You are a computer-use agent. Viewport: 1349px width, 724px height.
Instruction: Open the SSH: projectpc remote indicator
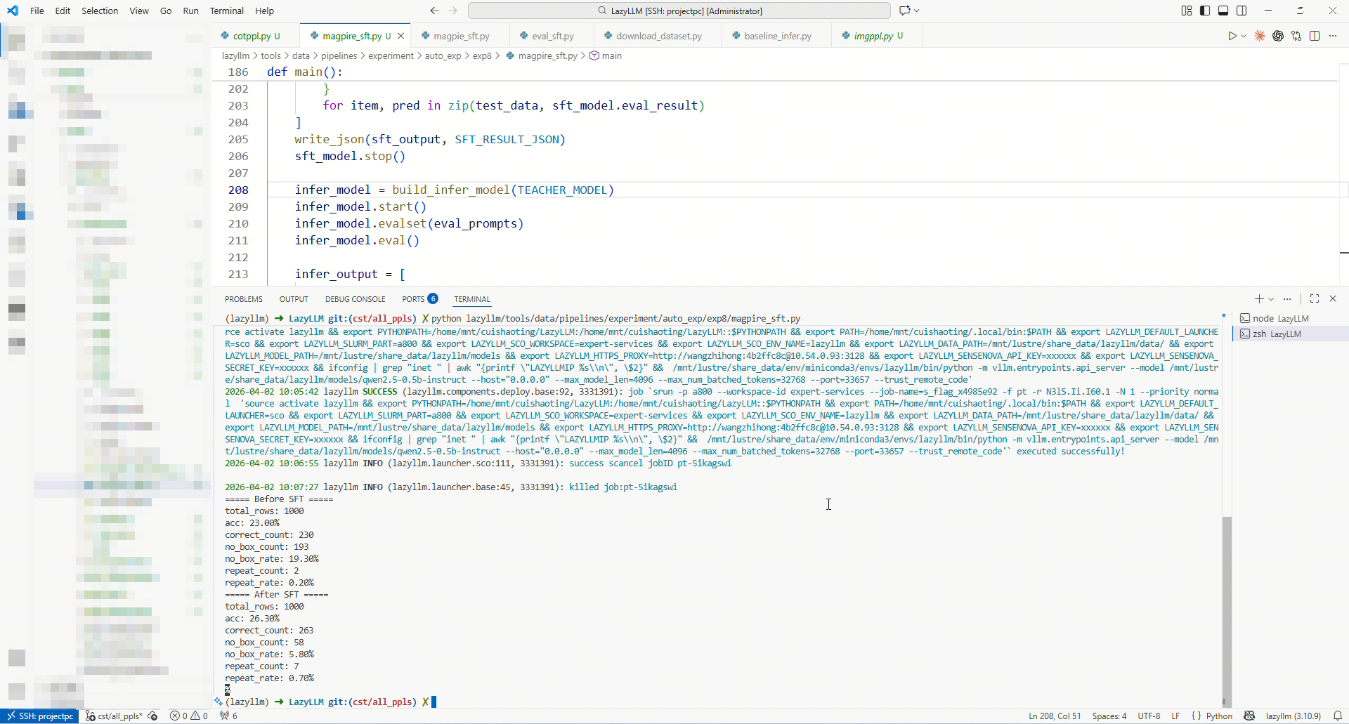pos(40,716)
